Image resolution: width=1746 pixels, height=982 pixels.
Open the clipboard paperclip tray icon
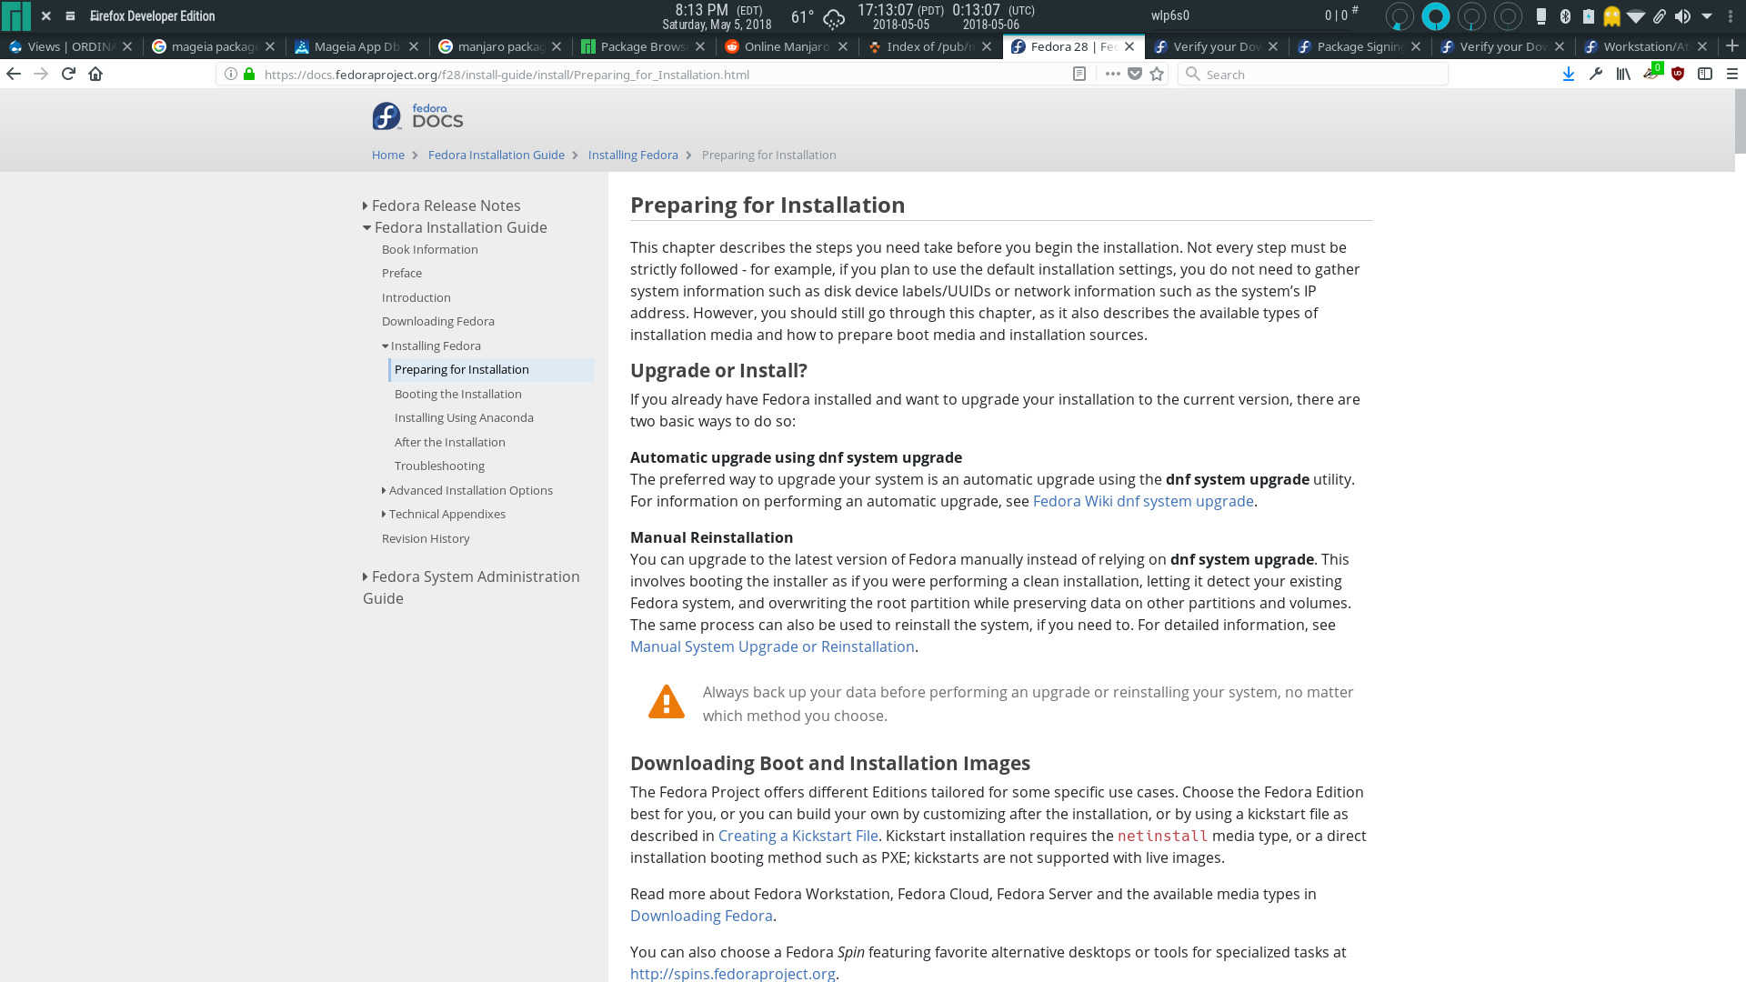point(1660,15)
